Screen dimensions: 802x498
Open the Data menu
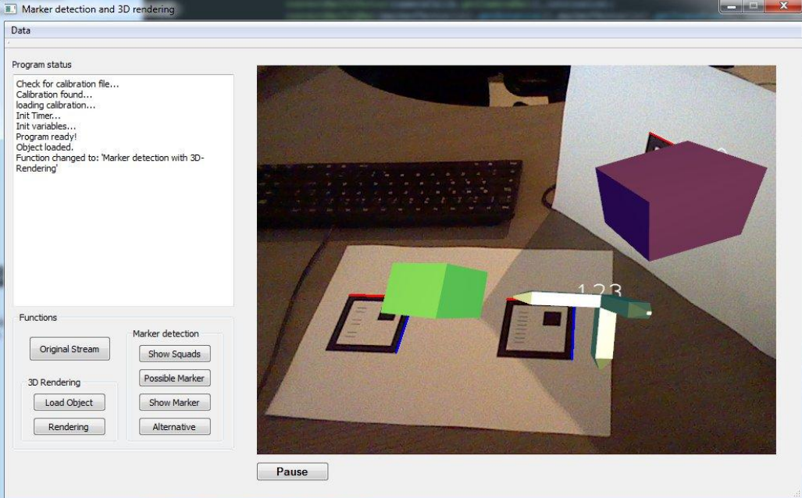pyautogui.click(x=21, y=30)
